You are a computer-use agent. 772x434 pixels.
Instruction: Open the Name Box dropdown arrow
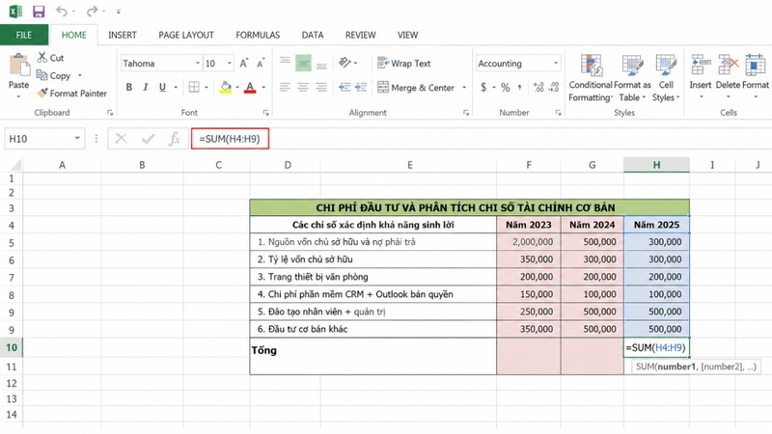point(77,139)
